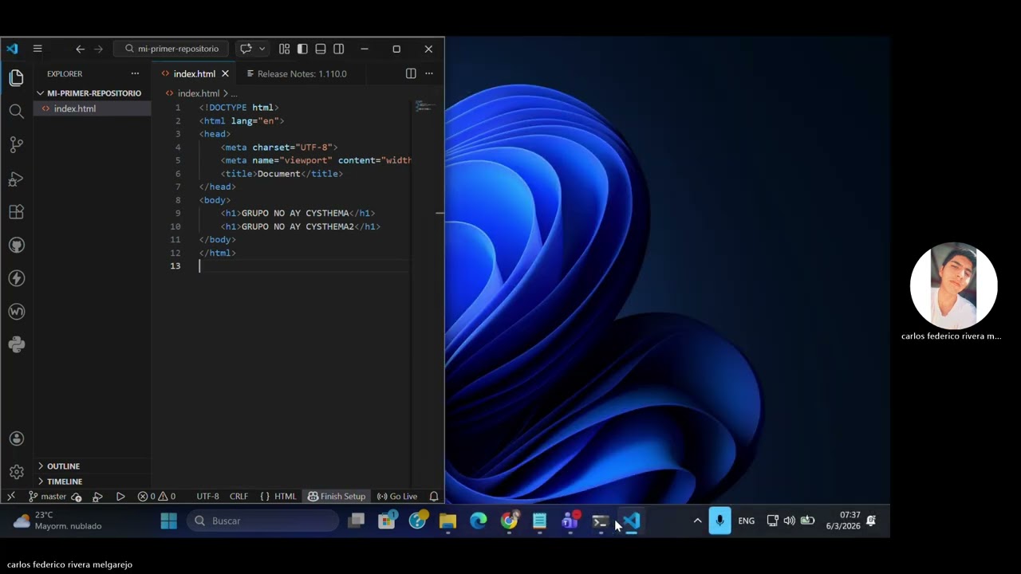Screen dimensions: 1021x574
Task: Open the terminal from the taskbar
Action: point(601,521)
